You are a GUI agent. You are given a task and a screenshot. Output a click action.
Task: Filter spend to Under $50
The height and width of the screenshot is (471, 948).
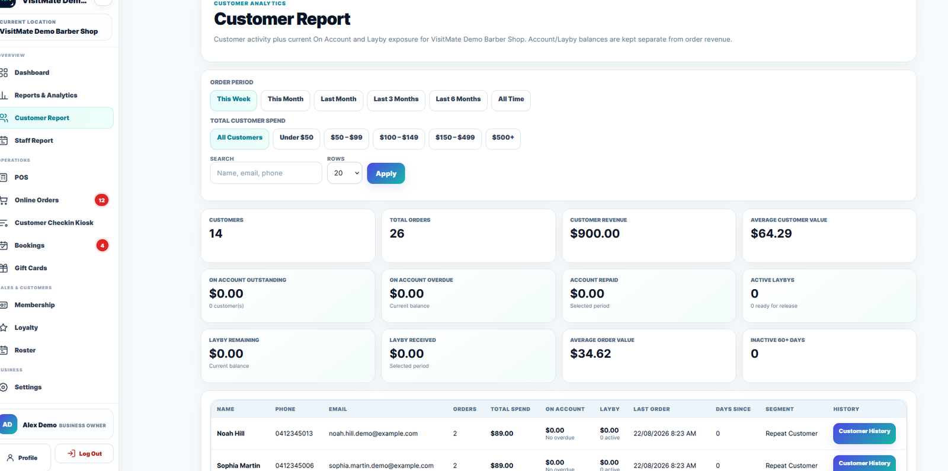click(296, 139)
